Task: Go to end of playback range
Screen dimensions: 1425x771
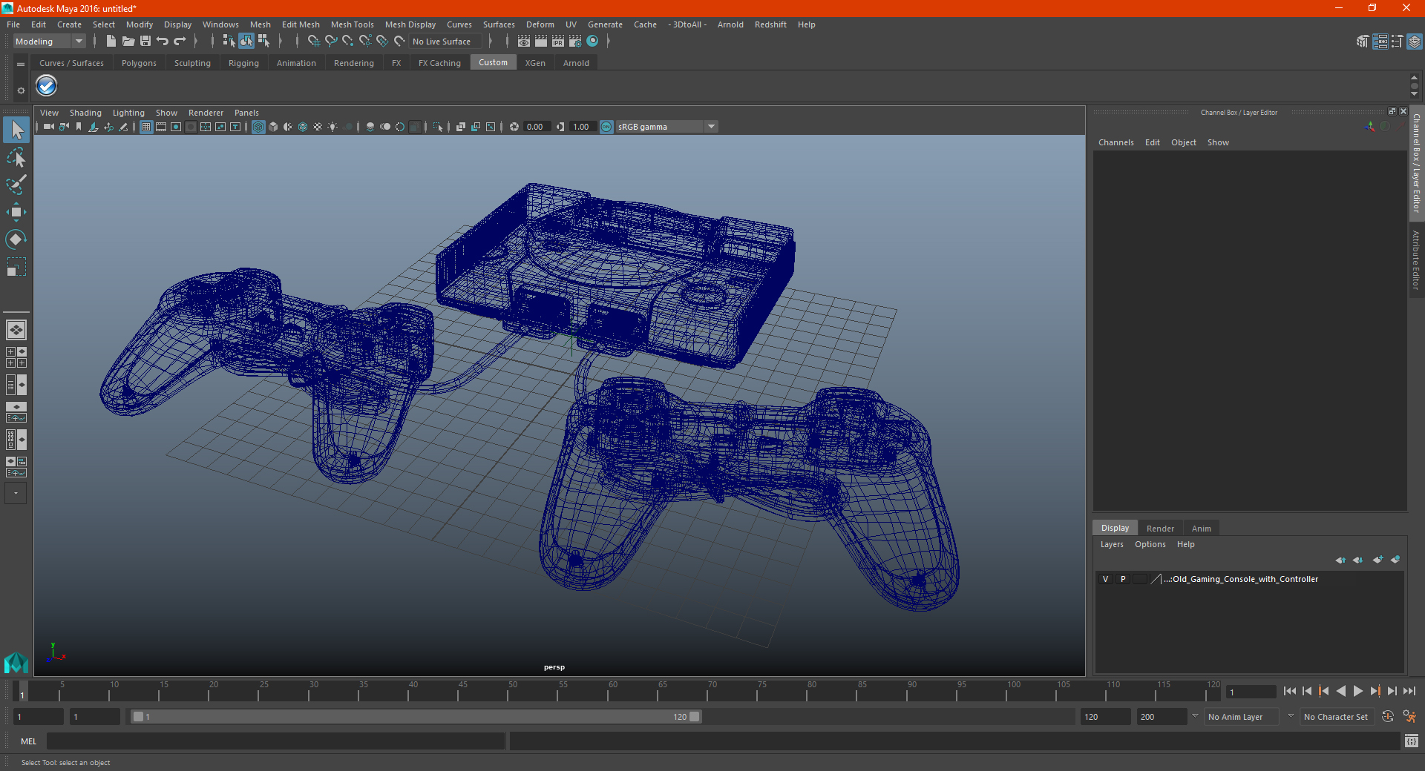Action: [1409, 691]
